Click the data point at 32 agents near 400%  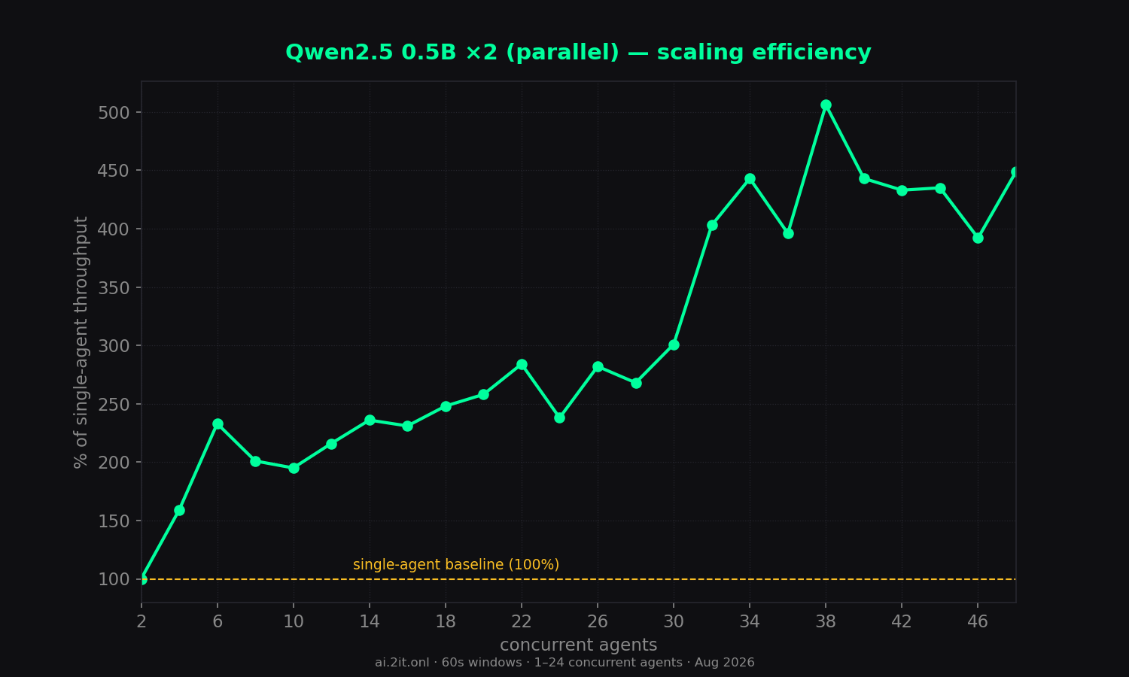tap(712, 225)
